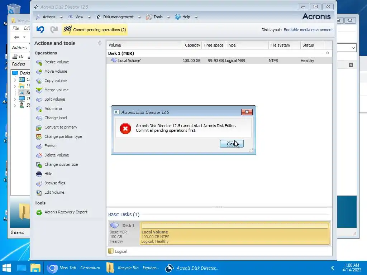Open the Disk management dropdown arrow

tap(139, 17)
